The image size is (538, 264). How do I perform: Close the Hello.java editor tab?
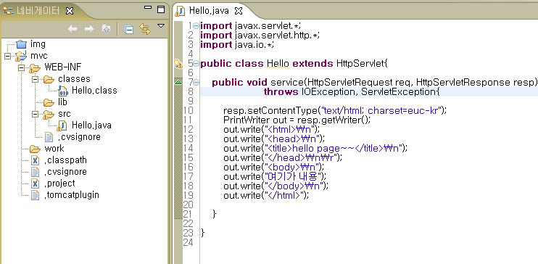click(x=239, y=11)
